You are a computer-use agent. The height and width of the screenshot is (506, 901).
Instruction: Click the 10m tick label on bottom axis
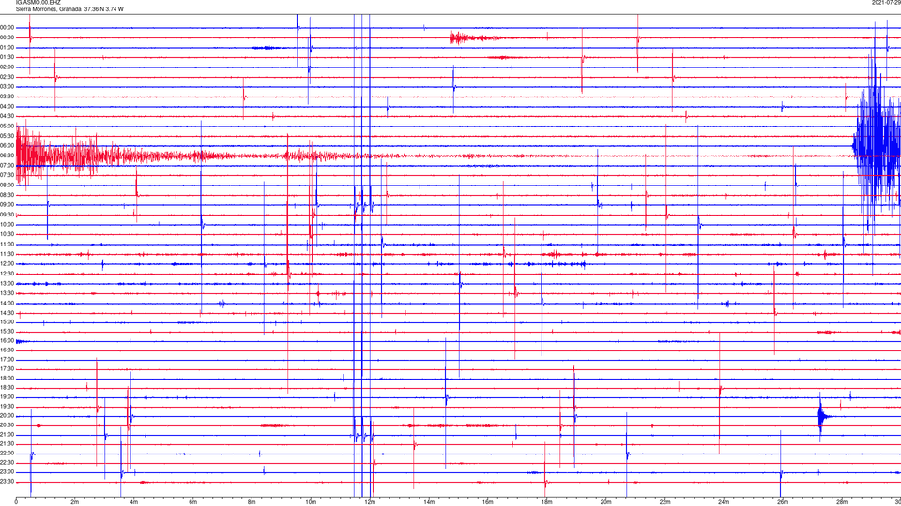click(x=311, y=502)
